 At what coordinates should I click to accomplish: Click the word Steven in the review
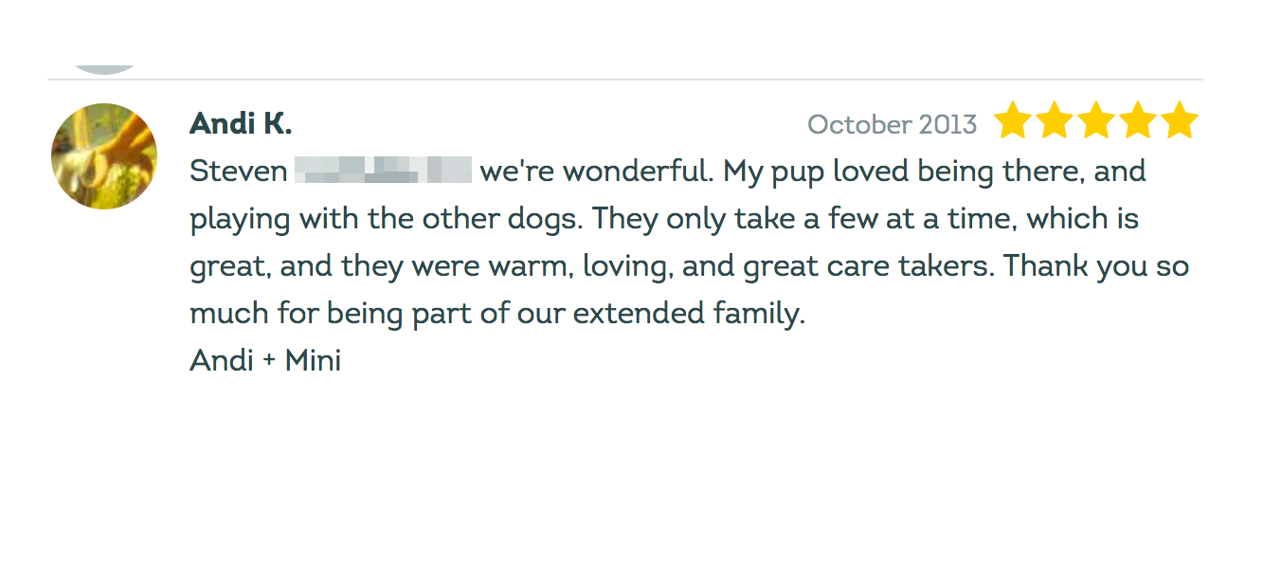click(239, 172)
